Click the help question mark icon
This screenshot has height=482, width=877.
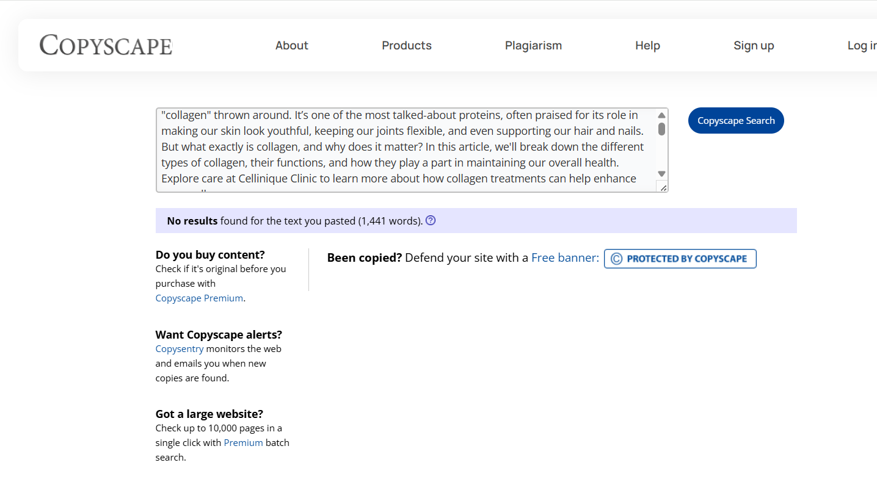point(431,221)
